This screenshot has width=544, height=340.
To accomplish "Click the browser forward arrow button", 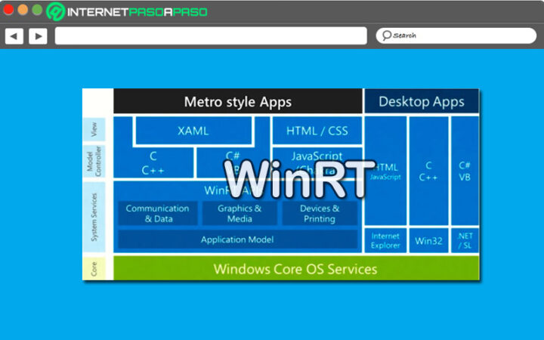I will coord(39,36).
